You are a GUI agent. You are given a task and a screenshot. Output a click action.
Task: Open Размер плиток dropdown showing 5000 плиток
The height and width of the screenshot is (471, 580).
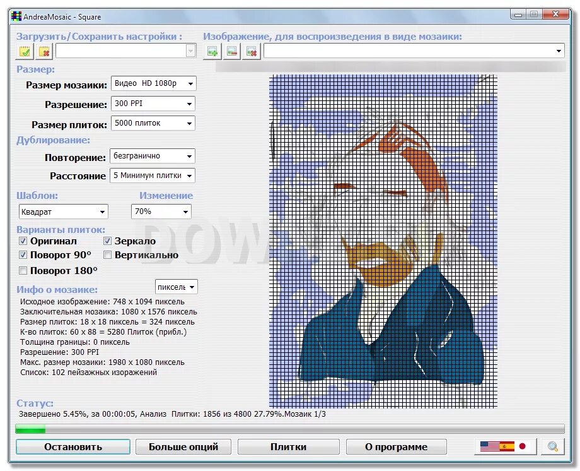(153, 123)
